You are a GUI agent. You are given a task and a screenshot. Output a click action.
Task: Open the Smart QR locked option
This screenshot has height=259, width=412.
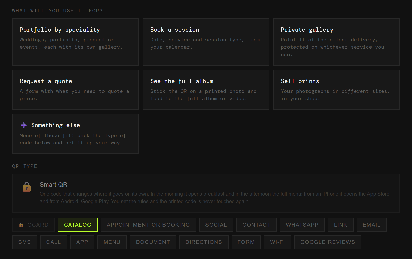pyautogui.click(x=206, y=193)
